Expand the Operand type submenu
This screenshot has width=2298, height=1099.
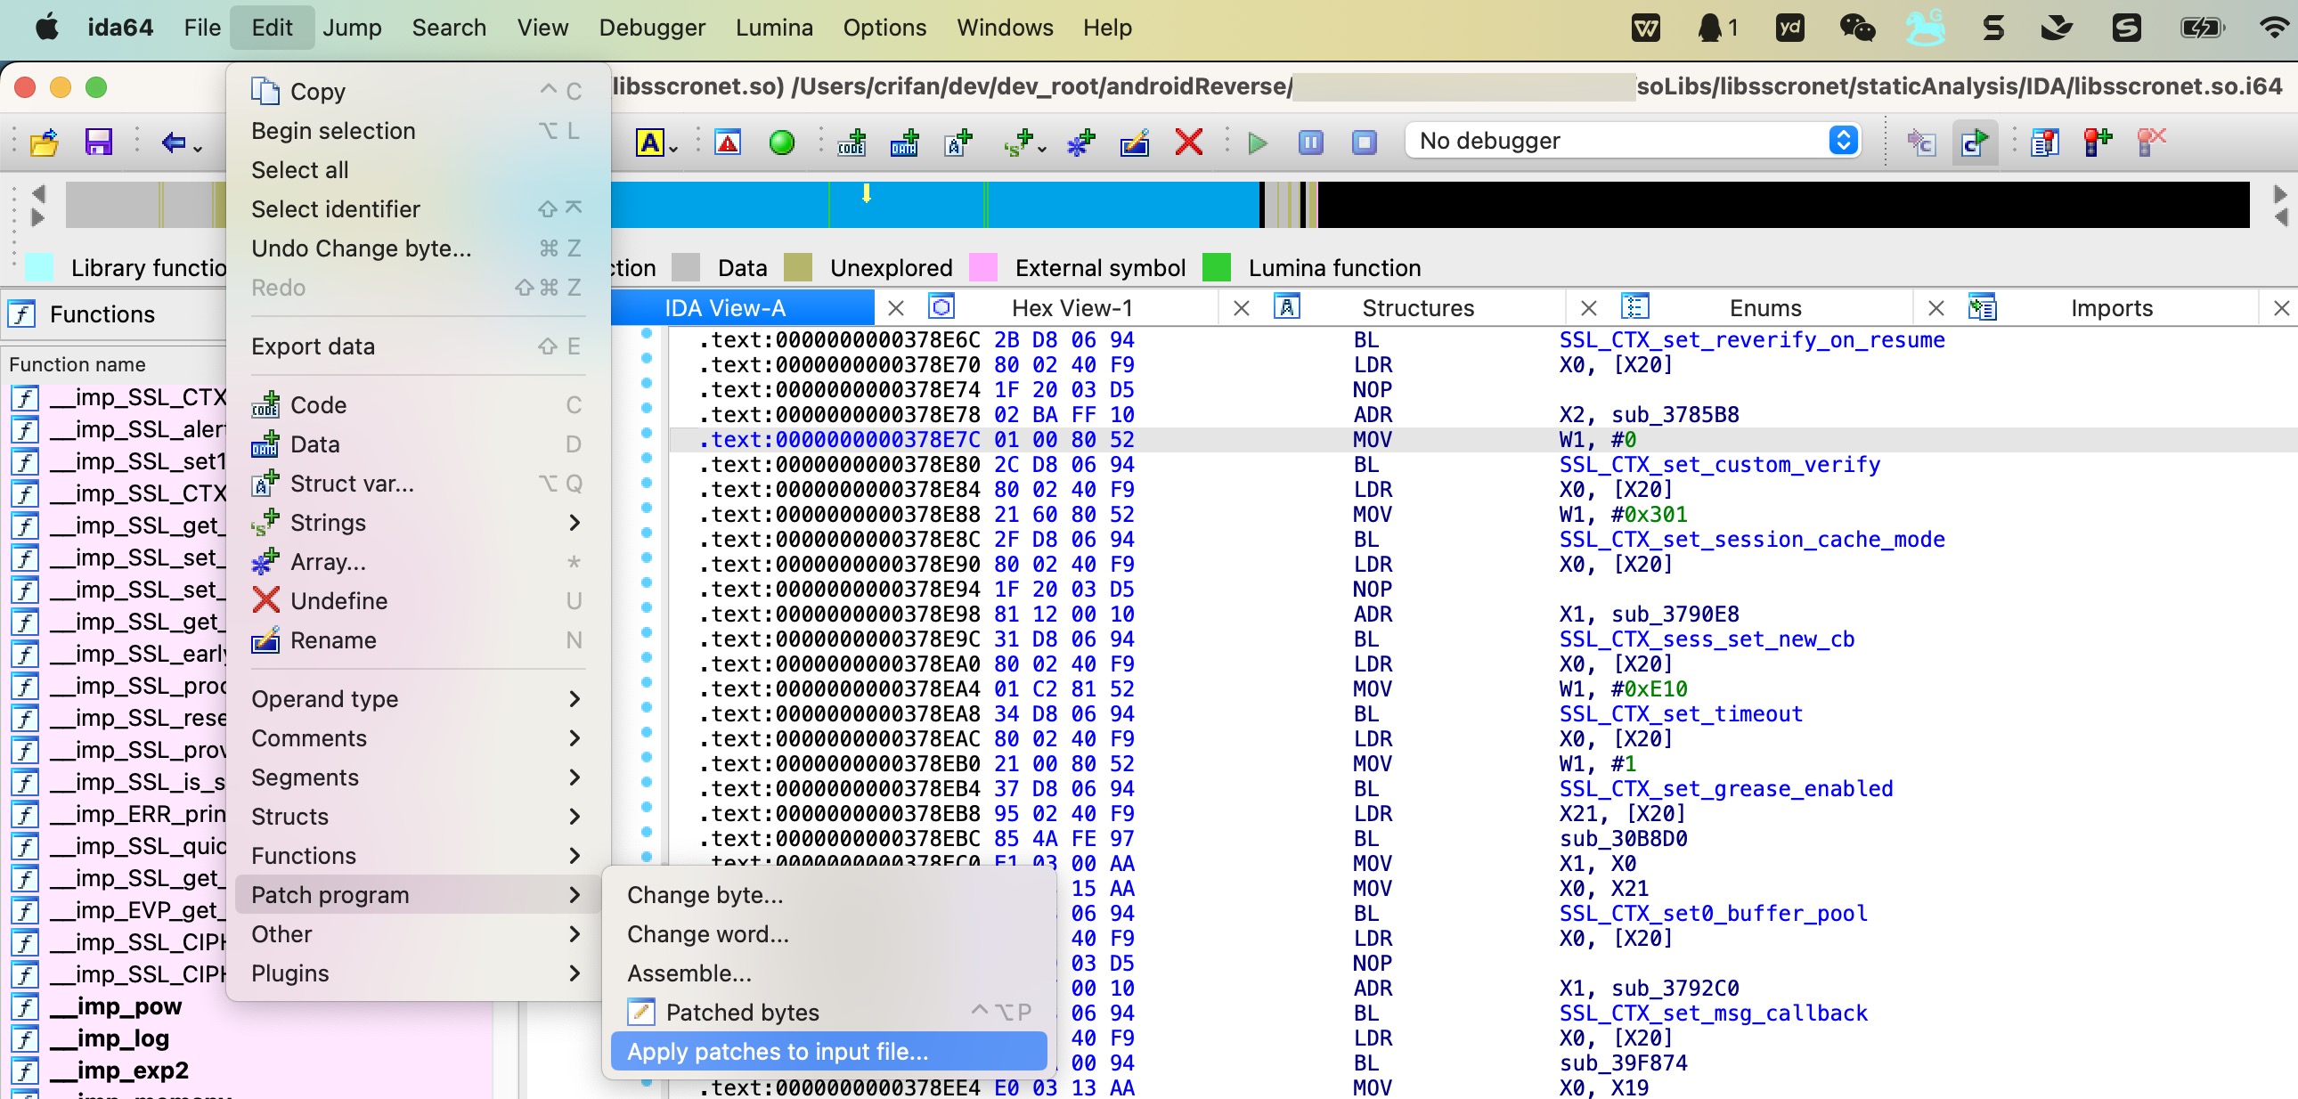[x=418, y=698]
